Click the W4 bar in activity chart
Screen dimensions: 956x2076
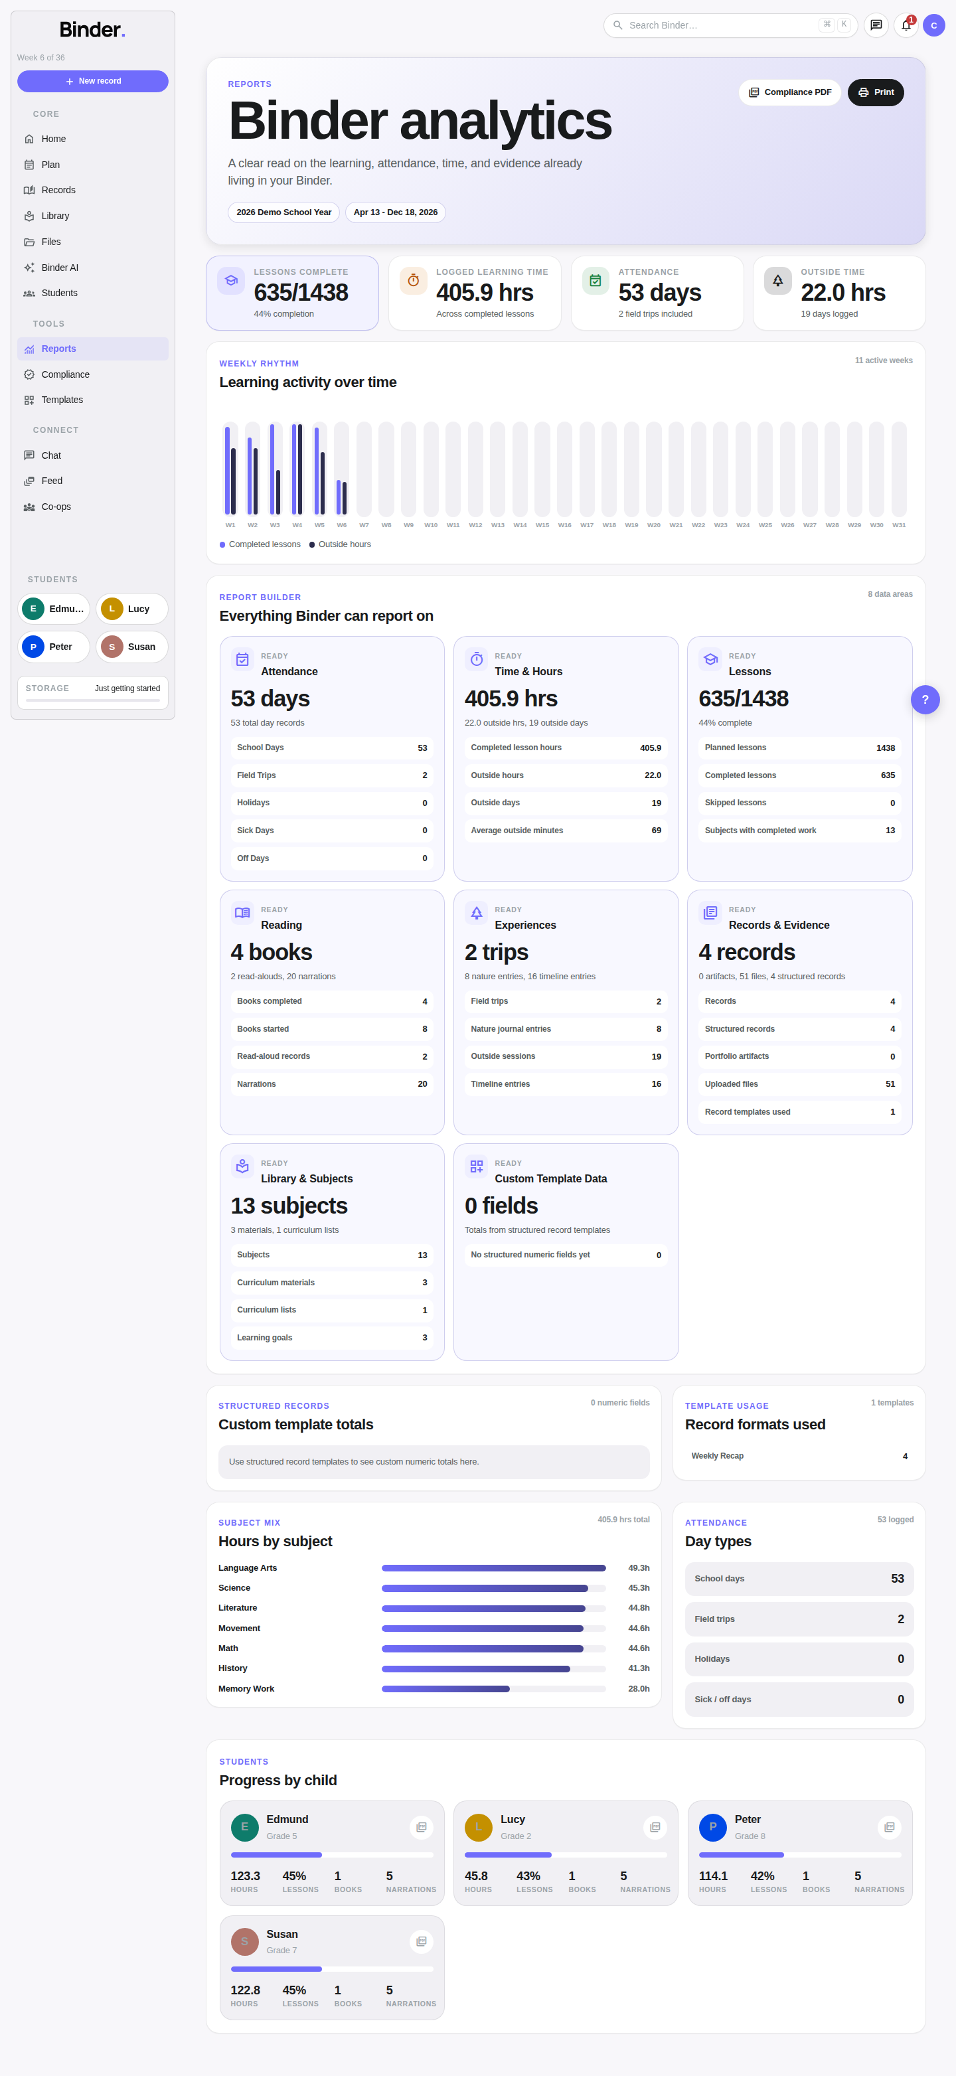tap(297, 469)
